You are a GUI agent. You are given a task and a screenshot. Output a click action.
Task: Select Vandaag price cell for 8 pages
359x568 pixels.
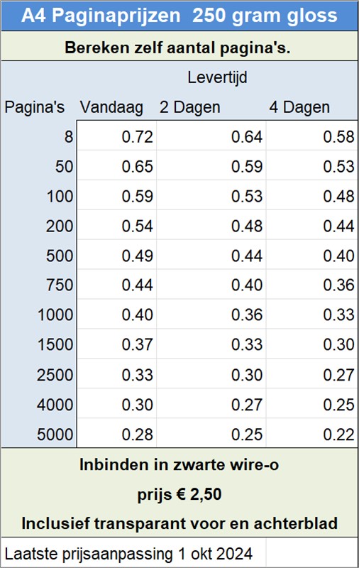[x=117, y=137]
